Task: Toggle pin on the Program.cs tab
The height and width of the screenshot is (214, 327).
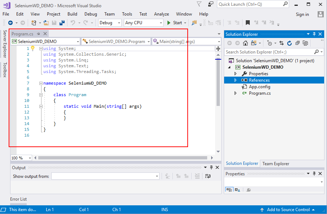Action: point(38,34)
